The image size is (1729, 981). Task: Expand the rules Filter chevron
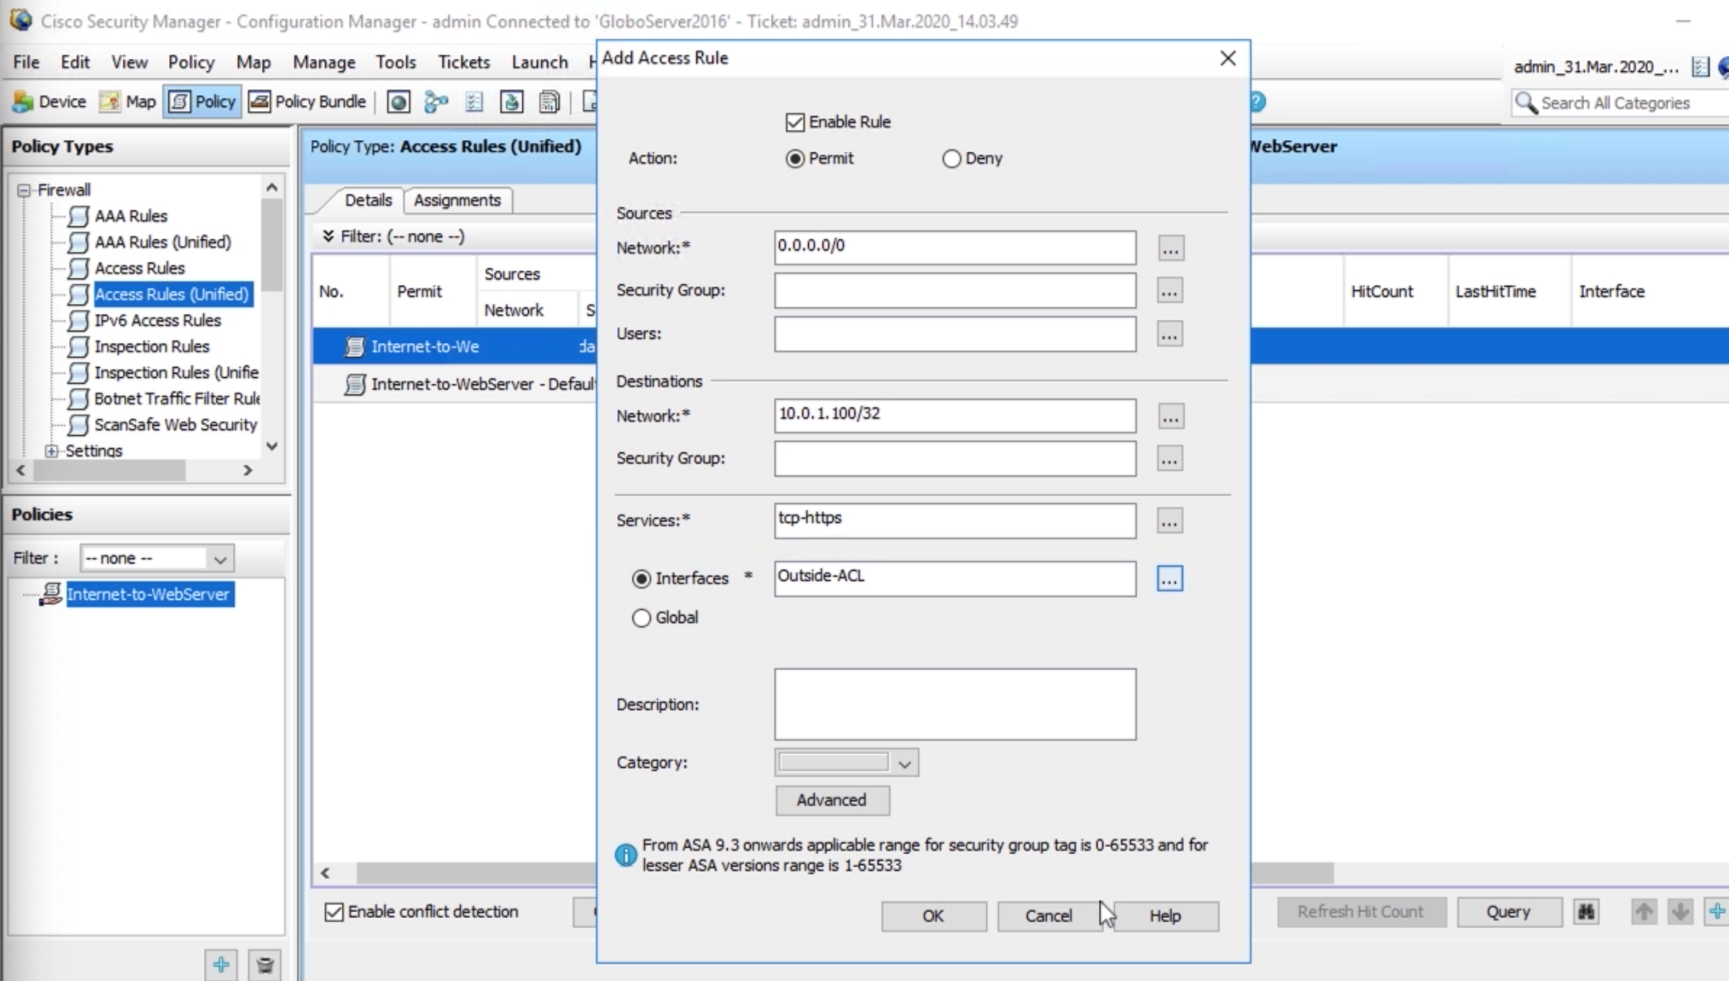click(x=328, y=236)
